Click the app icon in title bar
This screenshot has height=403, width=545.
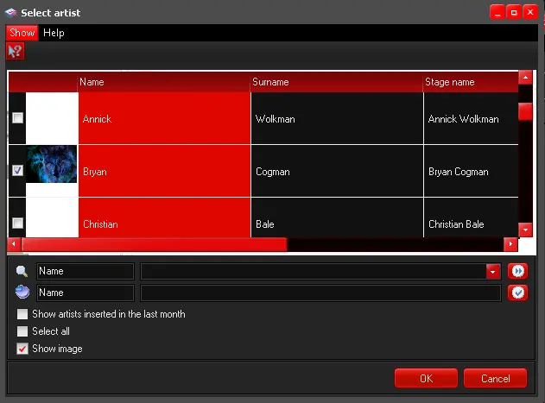point(10,12)
